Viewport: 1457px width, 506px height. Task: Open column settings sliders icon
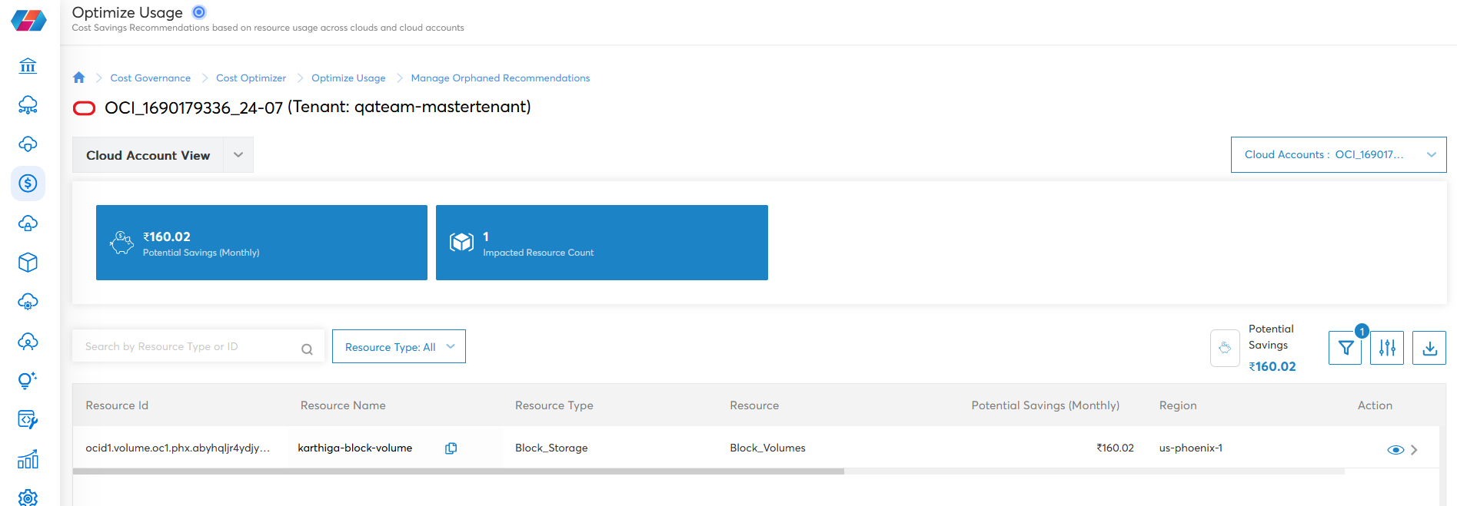[x=1387, y=348]
